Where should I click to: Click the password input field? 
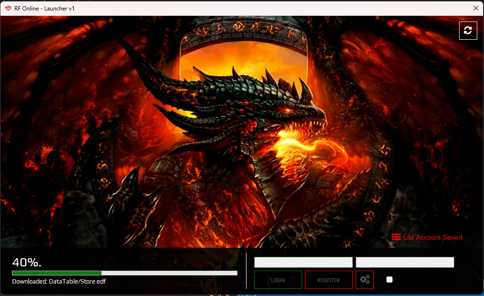click(405, 263)
